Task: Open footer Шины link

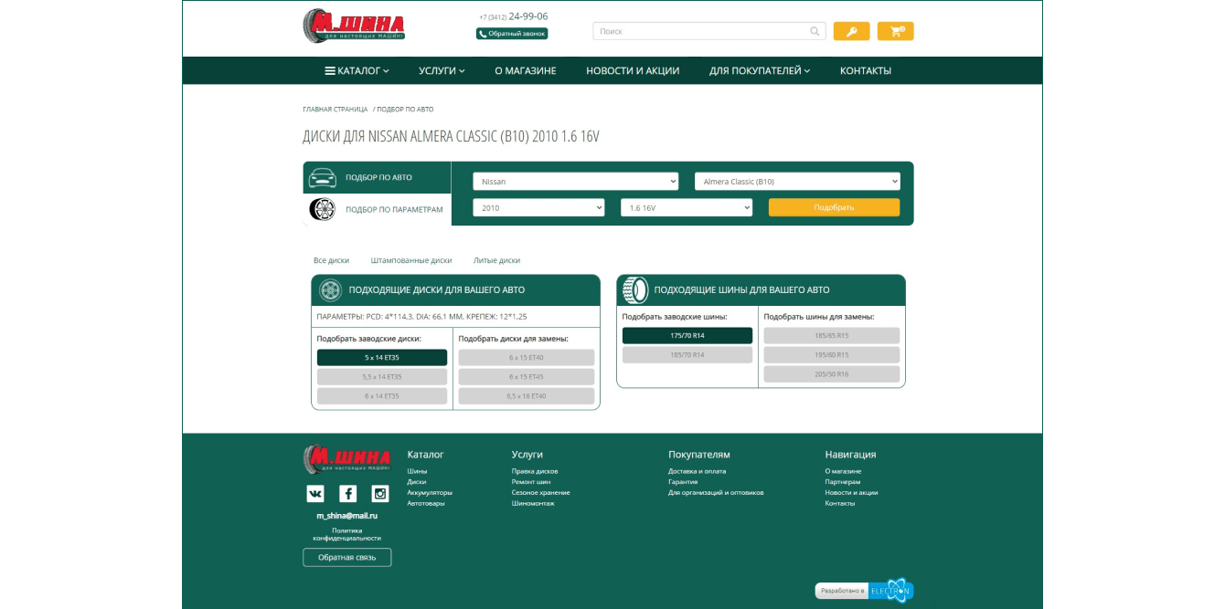Action: 417,471
